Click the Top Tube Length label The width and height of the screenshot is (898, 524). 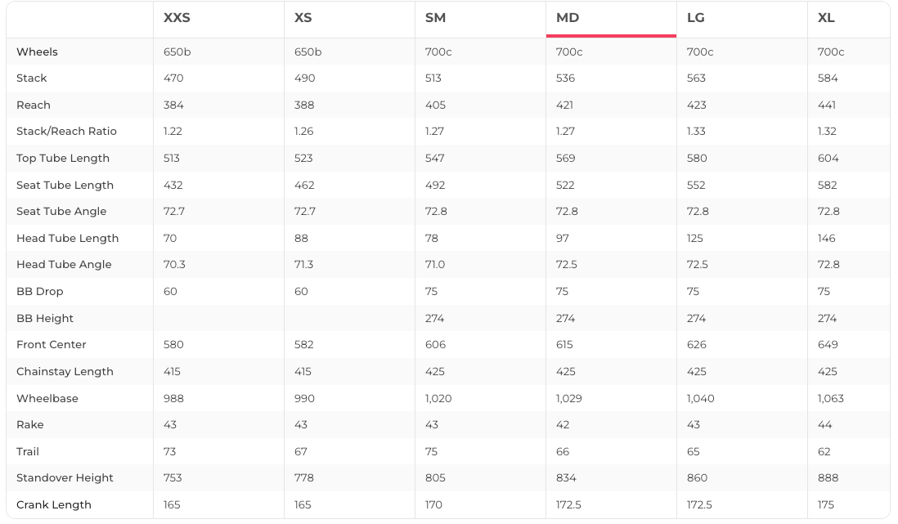coord(63,158)
